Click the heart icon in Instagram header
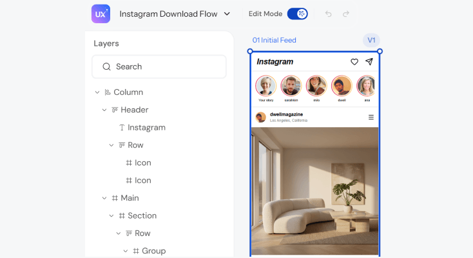The height and width of the screenshot is (258, 473). point(354,62)
